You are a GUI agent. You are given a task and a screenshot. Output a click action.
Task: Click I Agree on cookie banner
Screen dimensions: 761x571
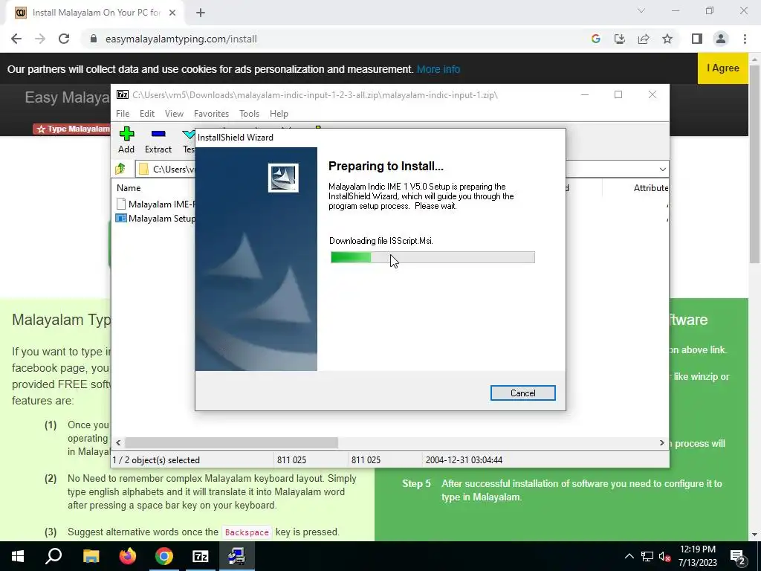pyautogui.click(x=722, y=68)
